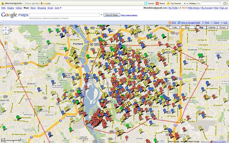Switch to Terrain map view
Viewport: 229px width, 143px height.
pyautogui.click(x=222, y=27)
